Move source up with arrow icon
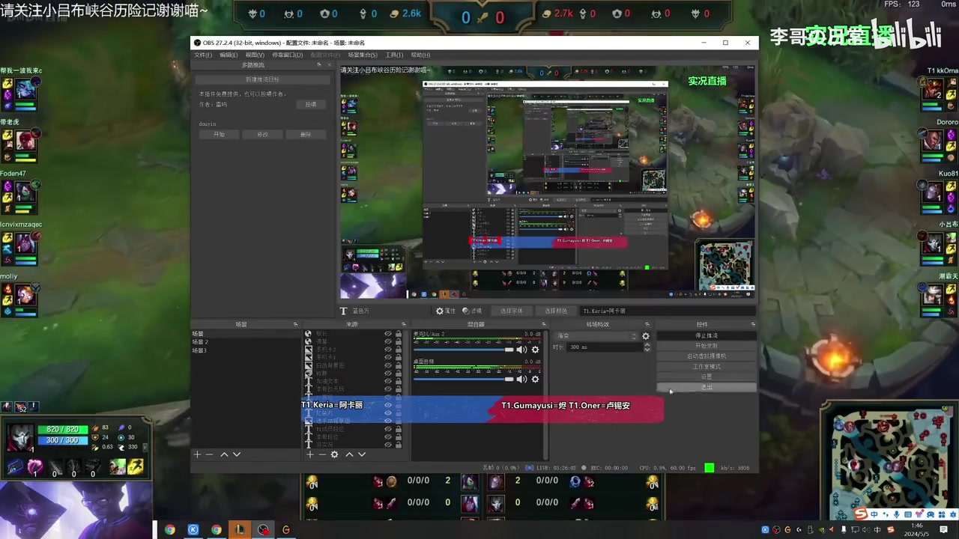The image size is (959, 539). tap(349, 454)
